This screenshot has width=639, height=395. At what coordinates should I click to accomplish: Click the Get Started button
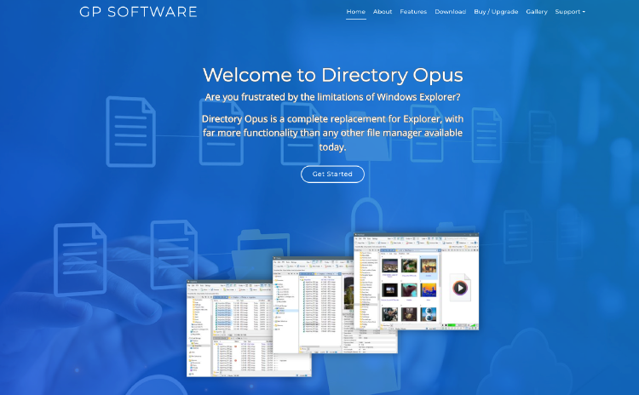coord(332,174)
